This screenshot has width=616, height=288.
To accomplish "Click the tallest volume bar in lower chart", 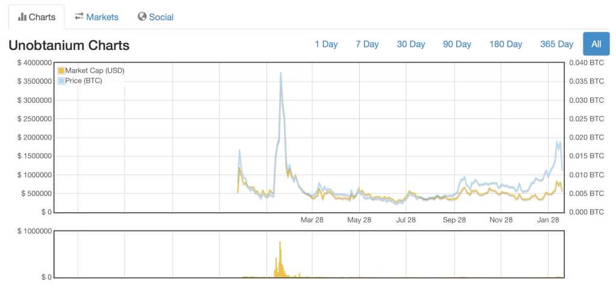I will click(x=280, y=259).
